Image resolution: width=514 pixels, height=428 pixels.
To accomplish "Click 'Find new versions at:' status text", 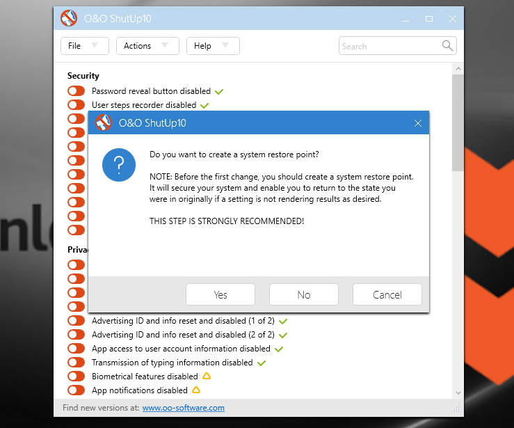I will [x=101, y=408].
